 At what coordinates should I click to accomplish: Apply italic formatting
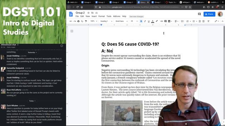145,21
